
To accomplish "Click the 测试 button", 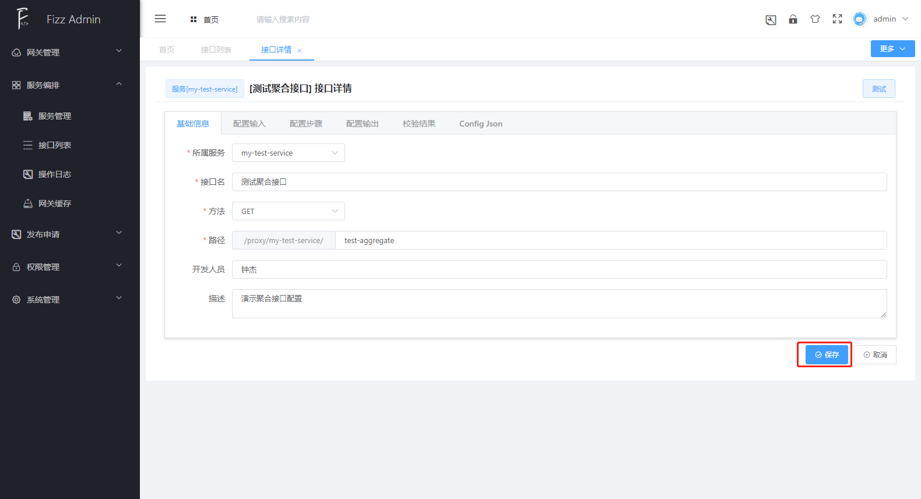I will pos(879,89).
